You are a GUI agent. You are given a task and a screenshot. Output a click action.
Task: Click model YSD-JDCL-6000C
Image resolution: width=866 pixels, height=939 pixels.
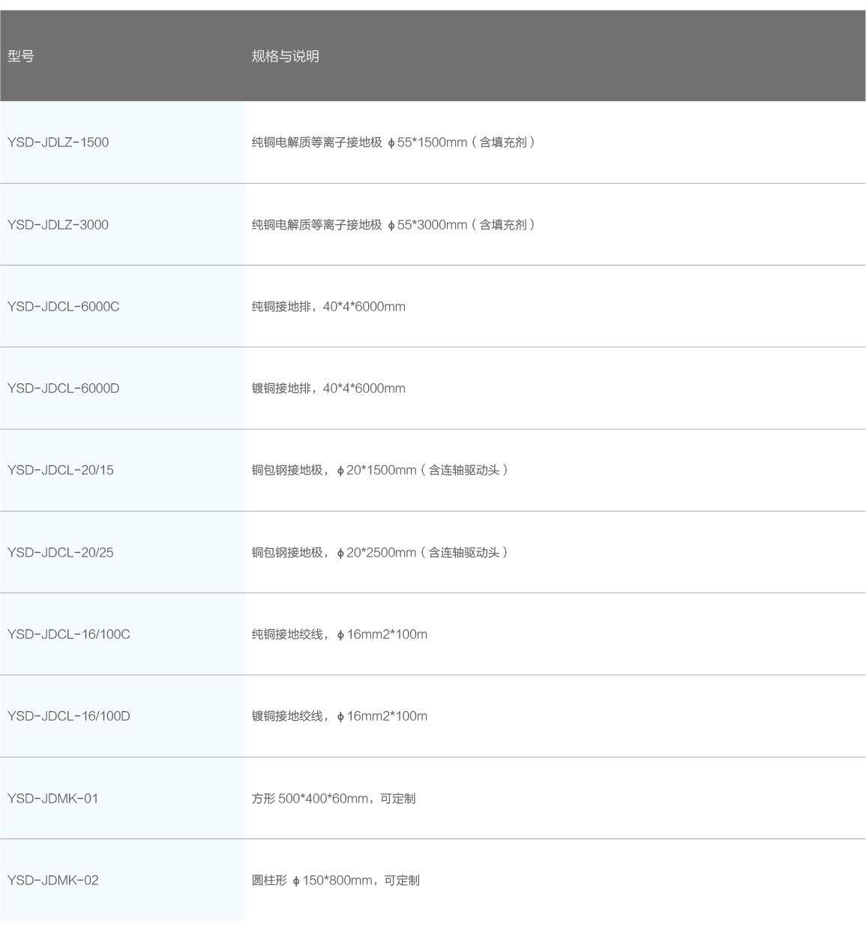click(x=63, y=306)
